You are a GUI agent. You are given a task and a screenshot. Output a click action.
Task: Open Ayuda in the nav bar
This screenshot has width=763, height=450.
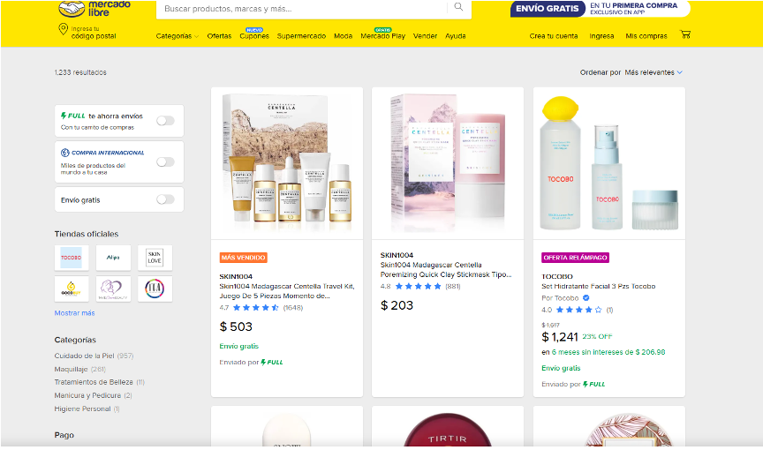(x=456, y=36)
